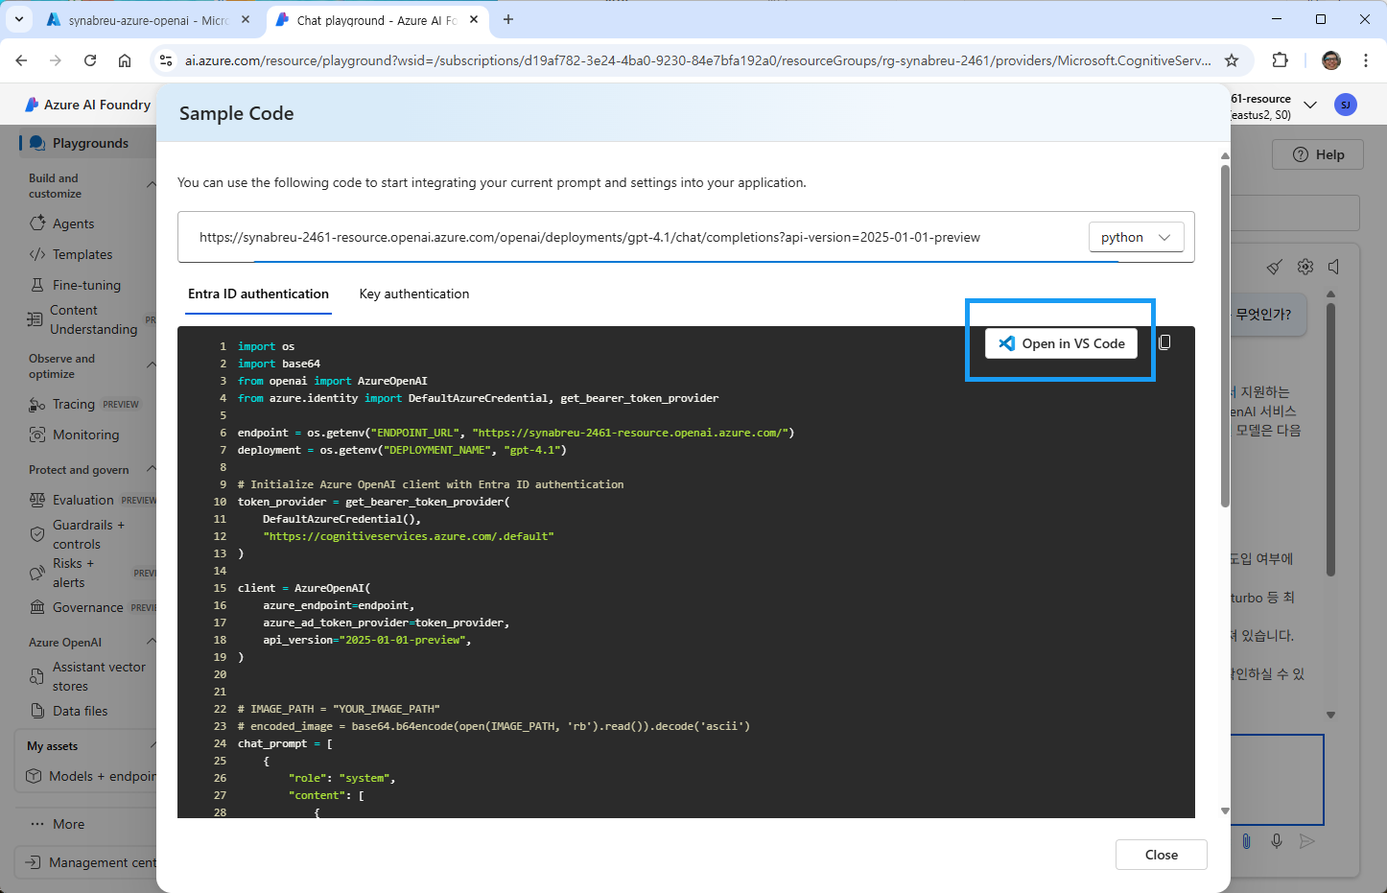Open the SJ account avatar
Image resolution: width=1387 pixels, height=893 pixels.
tap(1346, 105)
